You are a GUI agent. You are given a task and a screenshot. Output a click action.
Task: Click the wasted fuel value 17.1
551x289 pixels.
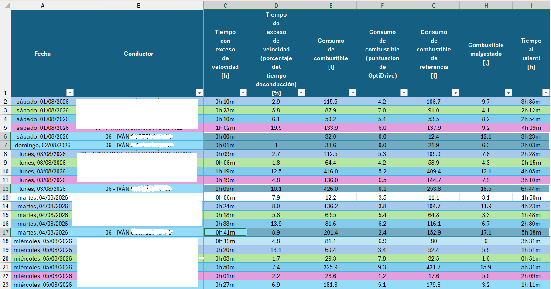[x=486, y=232]
